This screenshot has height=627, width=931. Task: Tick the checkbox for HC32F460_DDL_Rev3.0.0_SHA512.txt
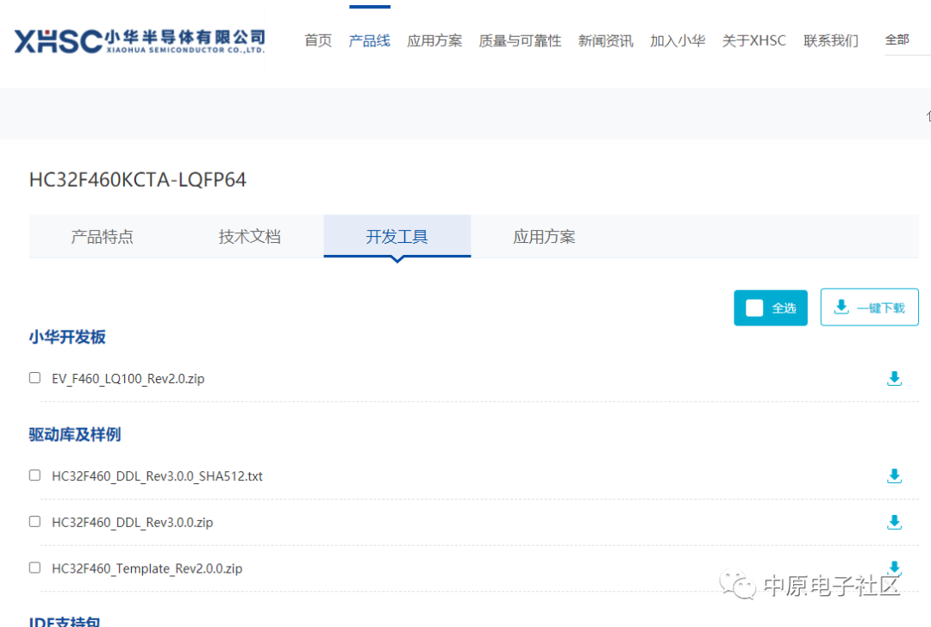pyautogui.click(x=35, y=475)
